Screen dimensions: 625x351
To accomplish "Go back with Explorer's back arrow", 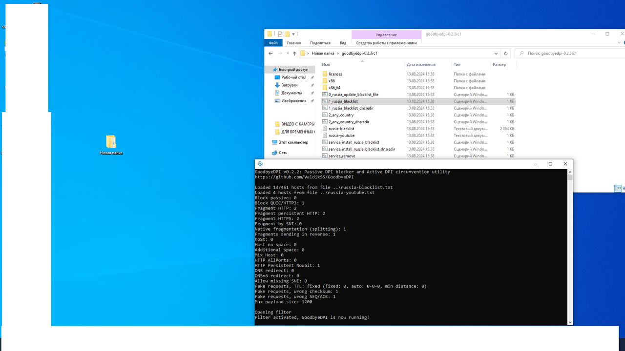I will pyautogui.click(x=271, y=53).
